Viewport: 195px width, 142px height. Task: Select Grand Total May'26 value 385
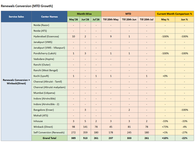pyautogui.click(x=73, y=138)
